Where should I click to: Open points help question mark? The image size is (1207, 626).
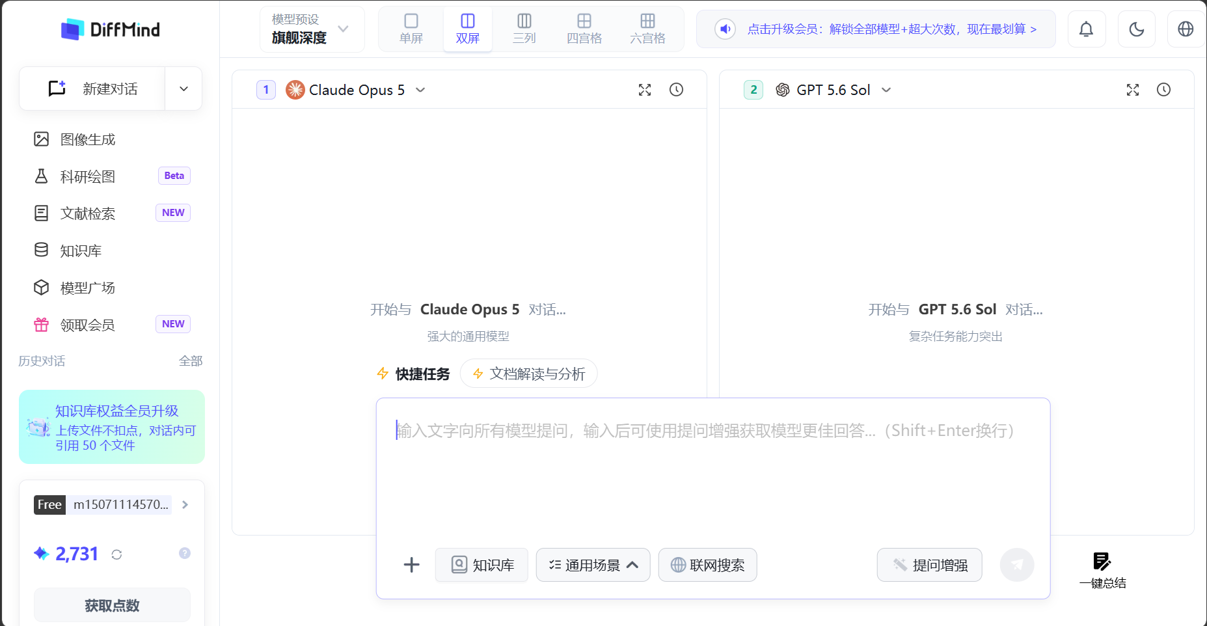185,553
